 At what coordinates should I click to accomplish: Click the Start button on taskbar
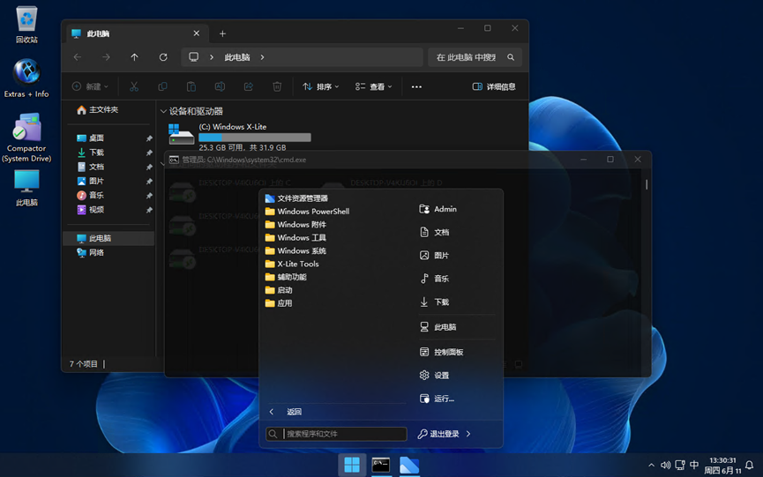point(352,465)
